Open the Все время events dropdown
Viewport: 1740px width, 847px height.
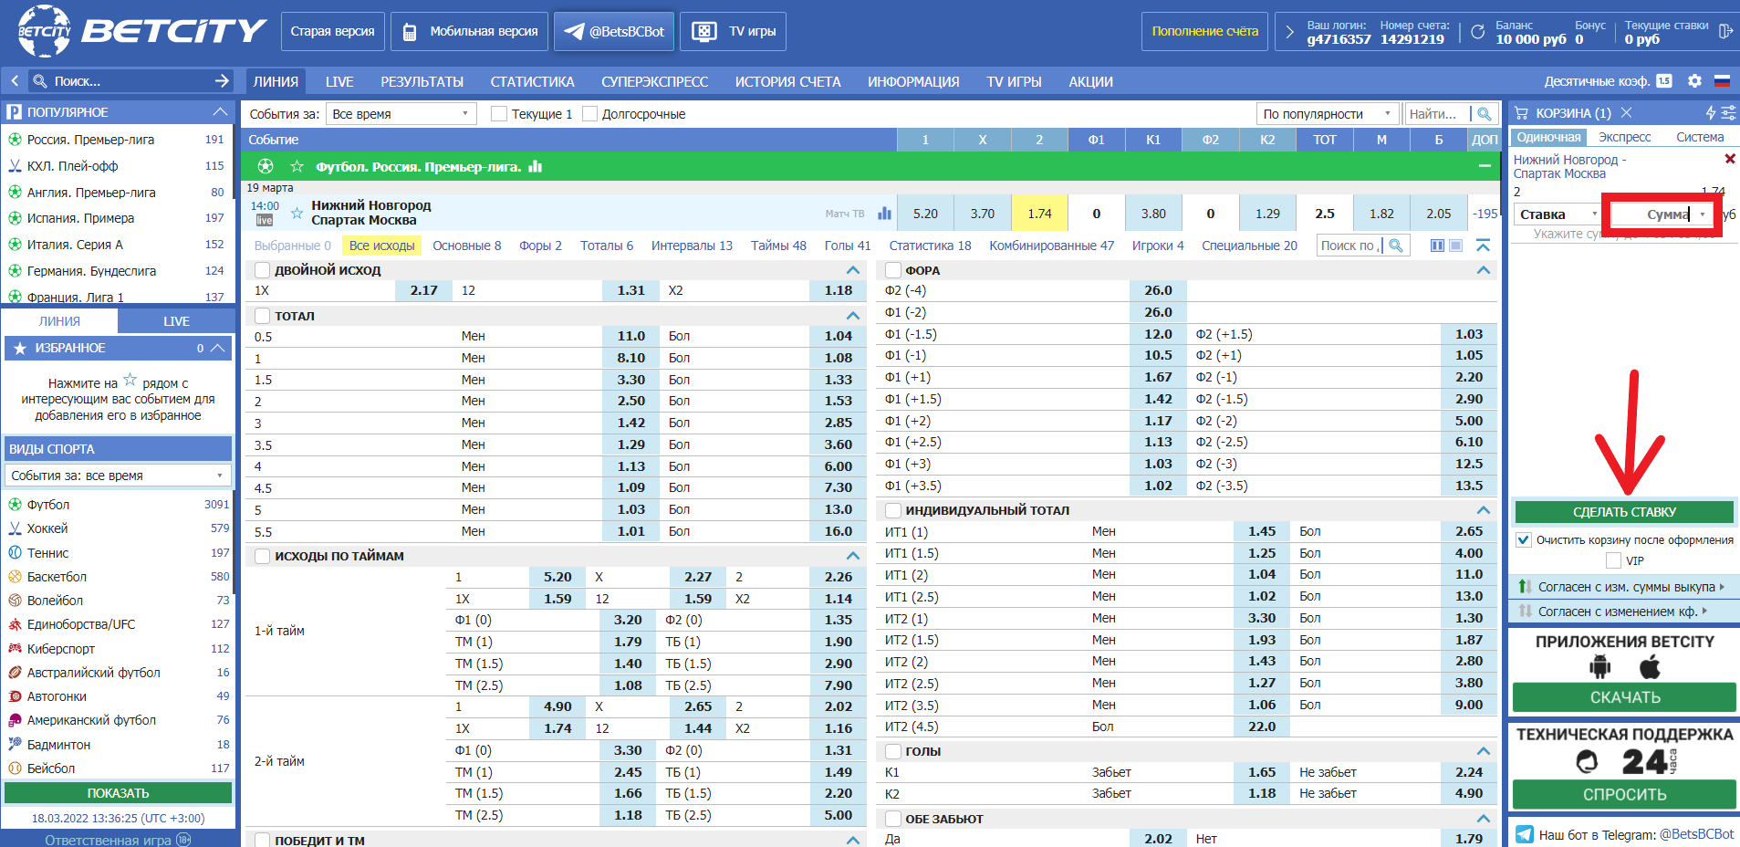pos(401,114)
